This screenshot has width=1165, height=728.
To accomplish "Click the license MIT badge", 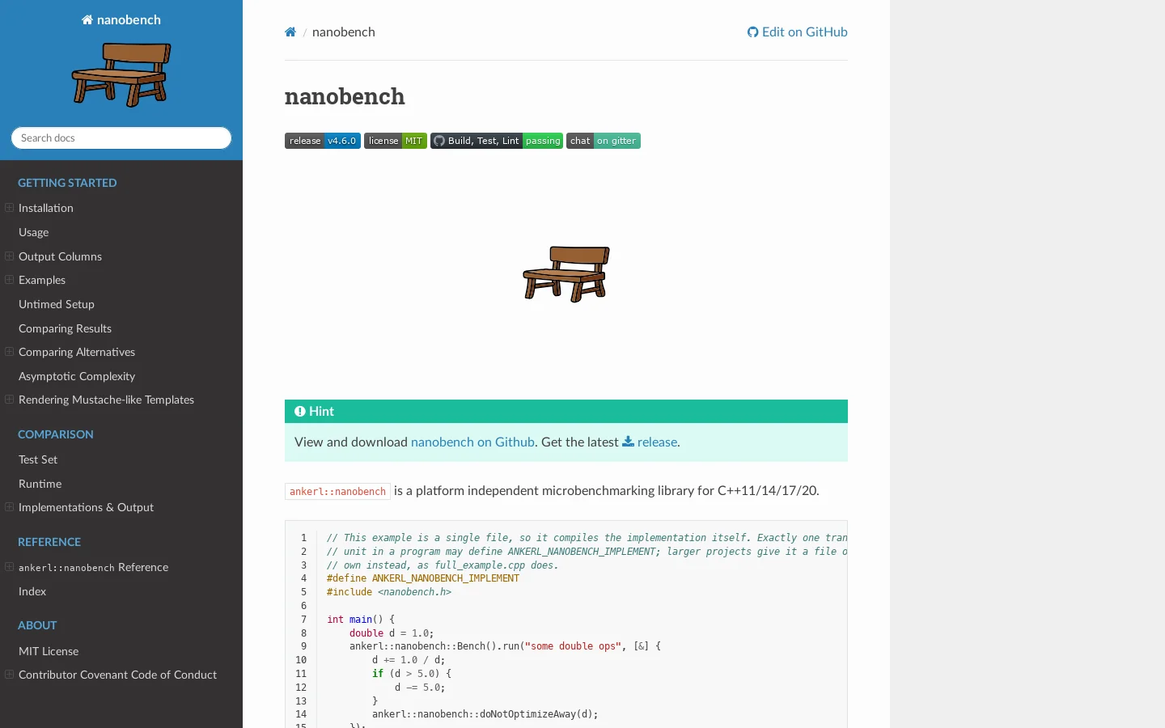I will coord(396,141).
